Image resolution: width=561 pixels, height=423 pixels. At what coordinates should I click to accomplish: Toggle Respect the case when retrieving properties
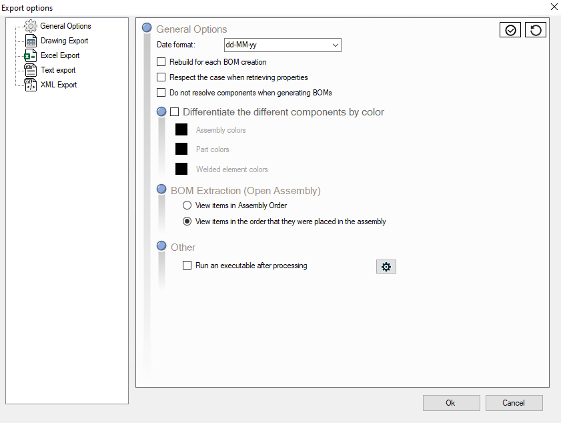tap(161, 77)
